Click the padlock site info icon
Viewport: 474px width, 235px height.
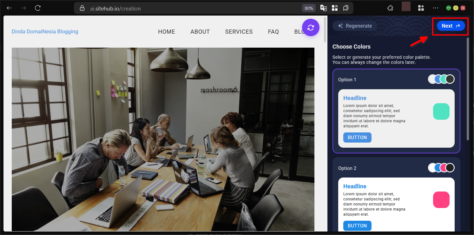[82, 8]
